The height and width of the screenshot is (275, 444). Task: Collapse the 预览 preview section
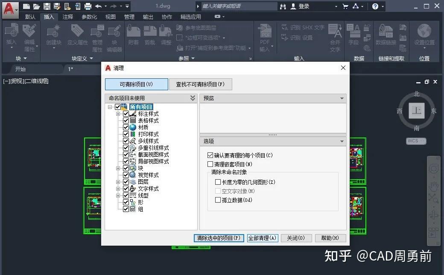[x=342, y=98]
